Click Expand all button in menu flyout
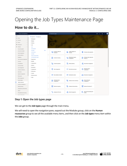The image size is (127, 166). pos(32,37)
